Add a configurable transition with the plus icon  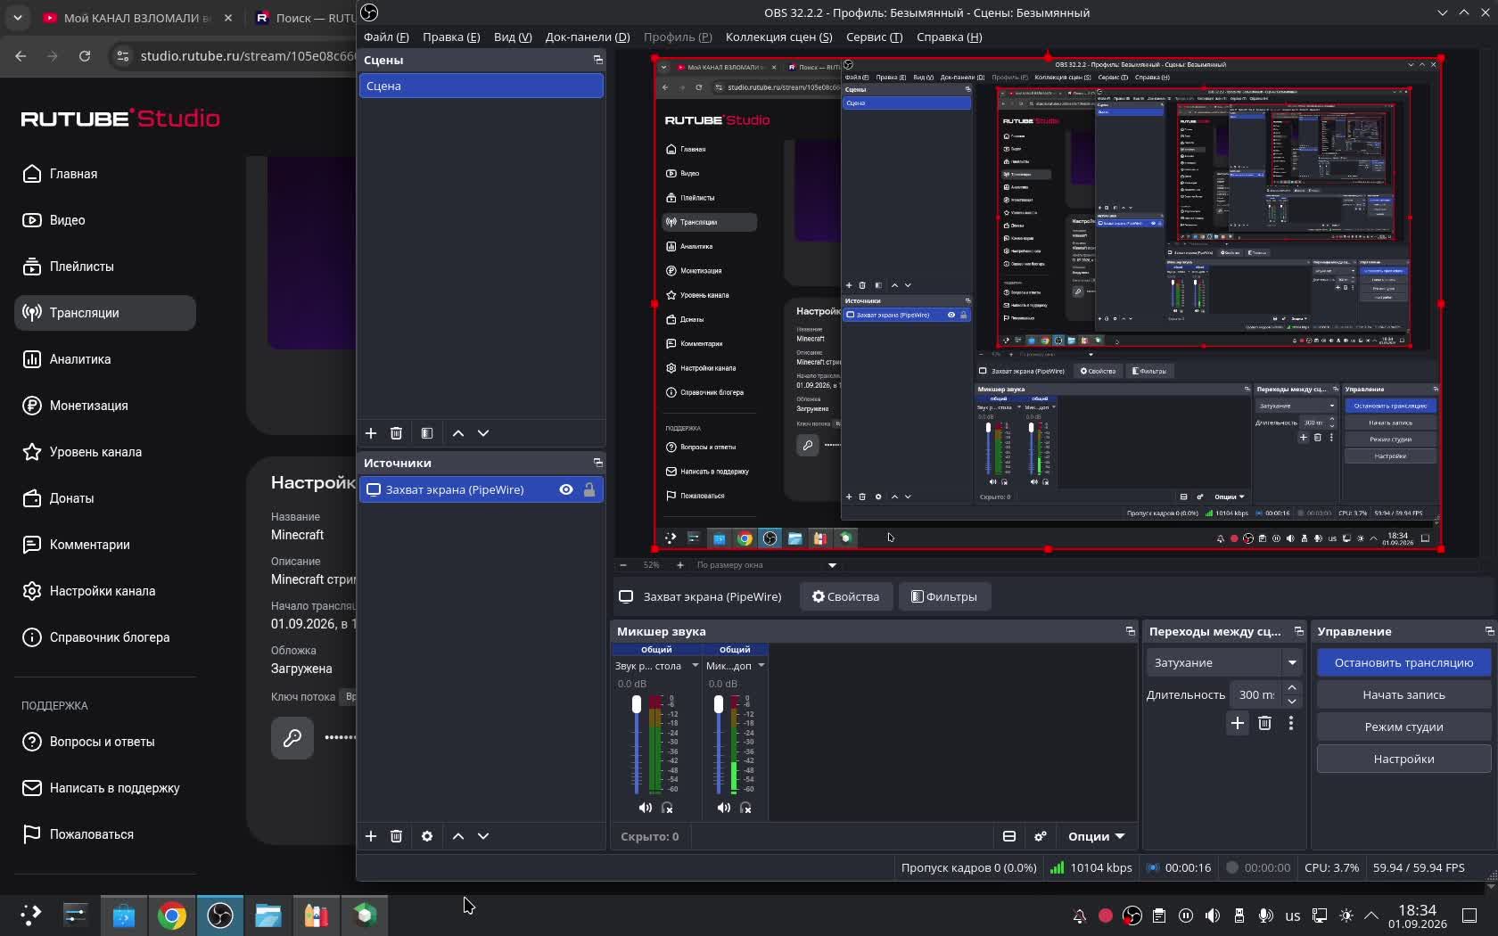[1238, 723]
